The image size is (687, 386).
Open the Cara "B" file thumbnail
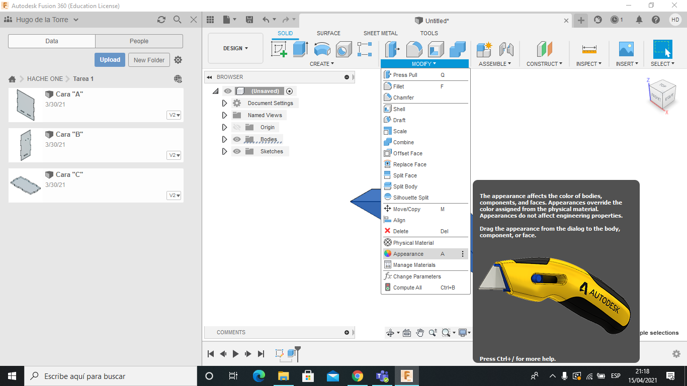coord(25,145)
